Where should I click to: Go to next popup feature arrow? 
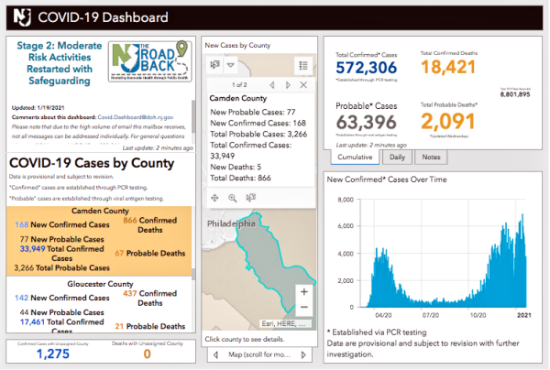coord(289,85)
